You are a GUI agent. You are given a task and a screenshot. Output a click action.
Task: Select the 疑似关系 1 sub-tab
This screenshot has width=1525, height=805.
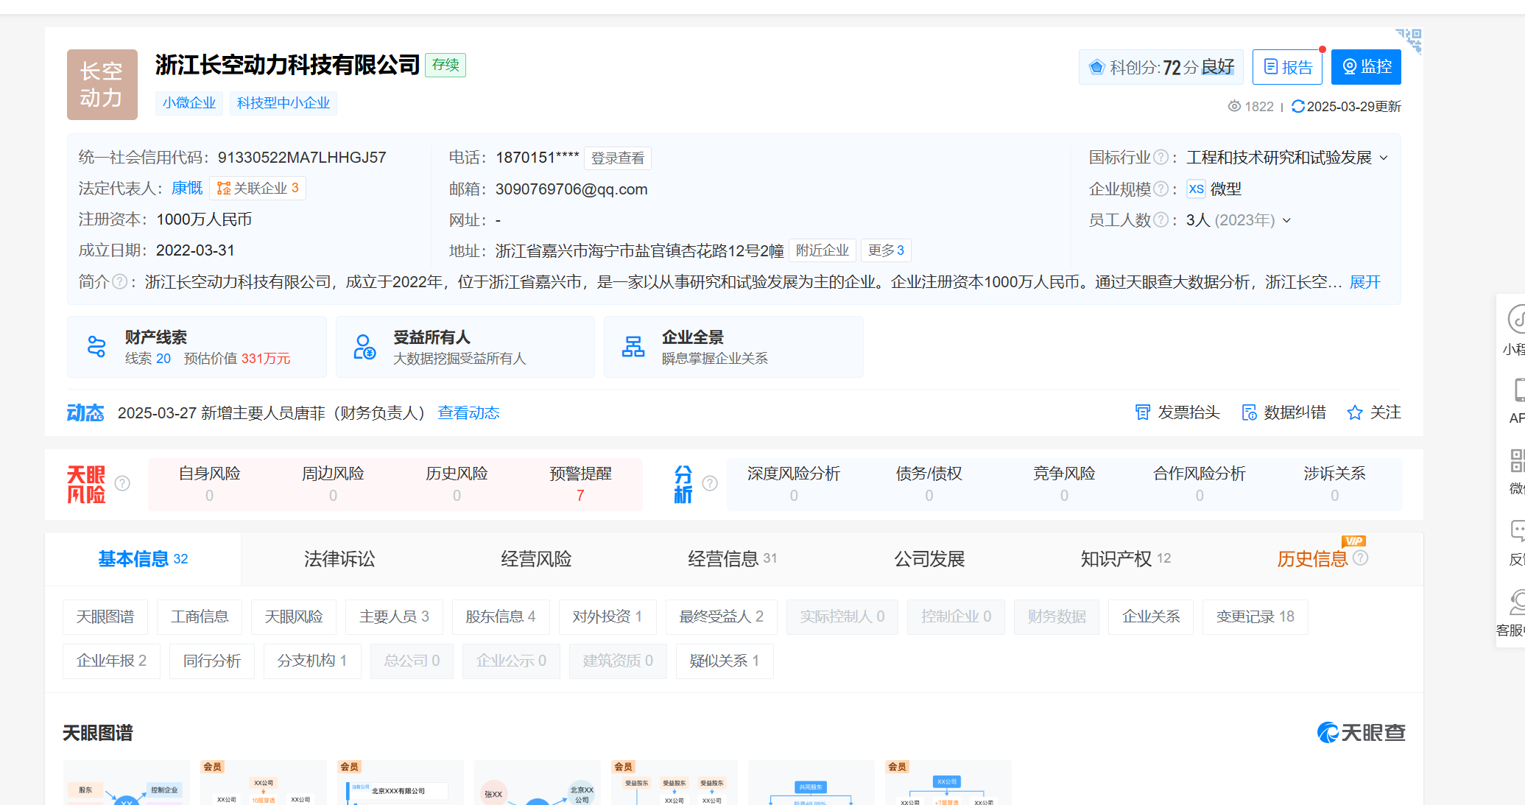(725, 661)
